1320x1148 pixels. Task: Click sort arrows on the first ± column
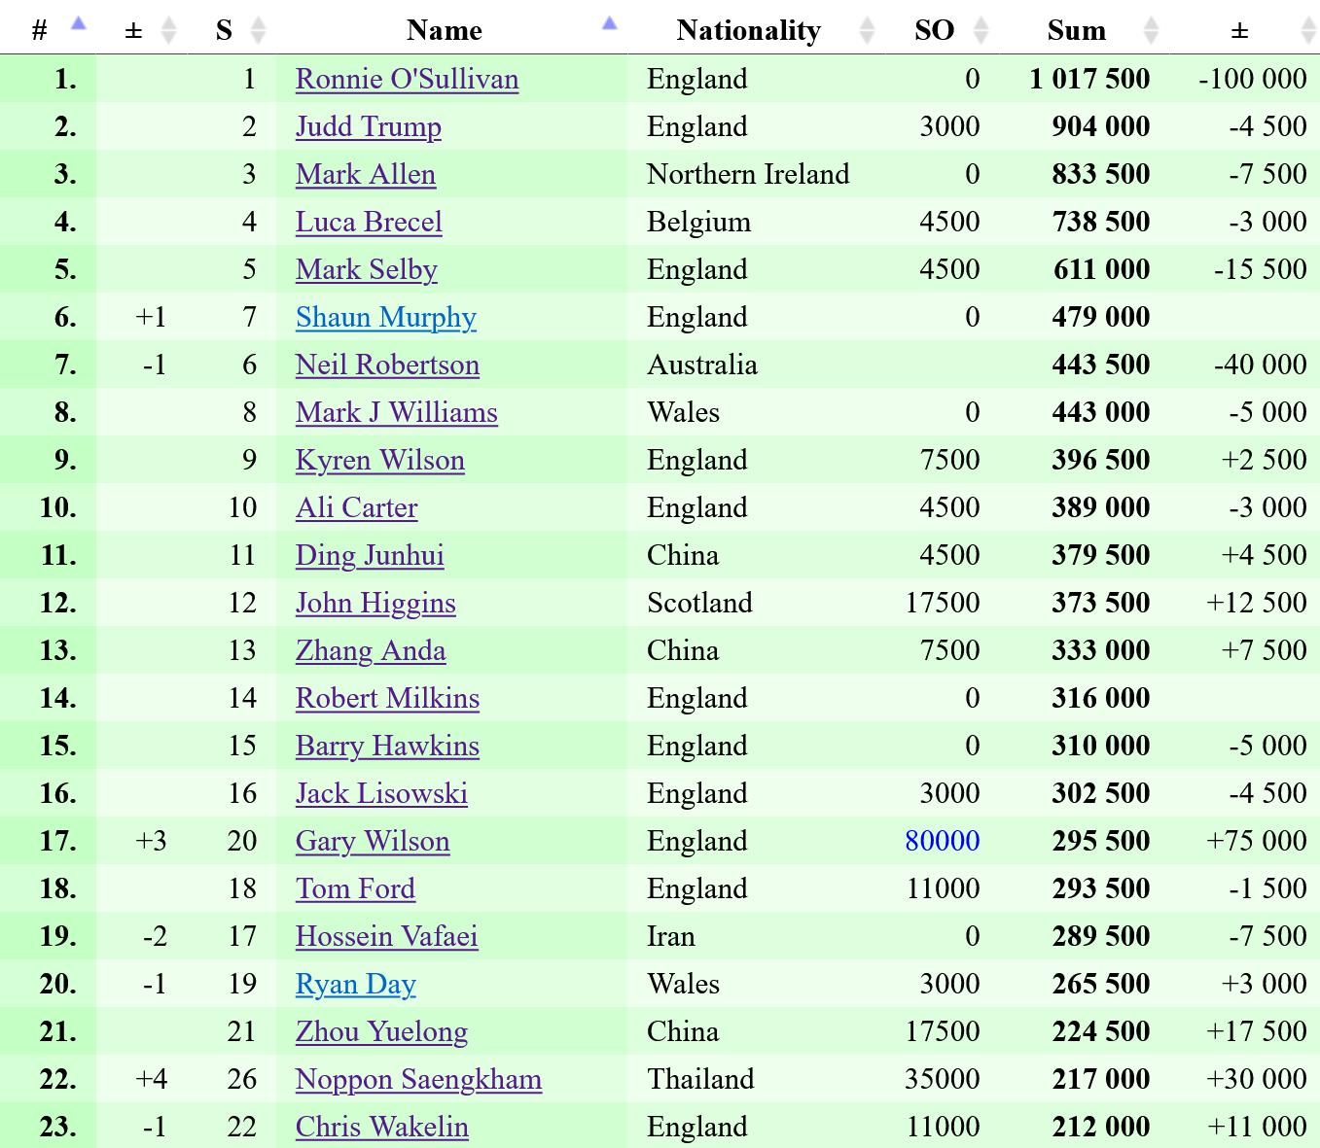pyautogui.click(x=168, y=30)
